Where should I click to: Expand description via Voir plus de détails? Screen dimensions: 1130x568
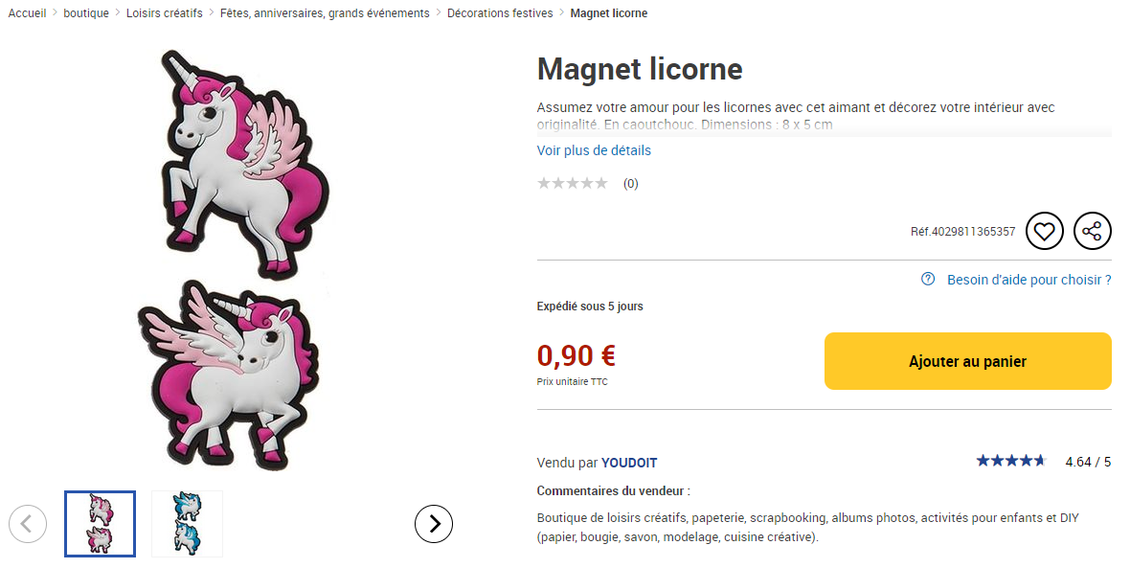tap(594, 150)
